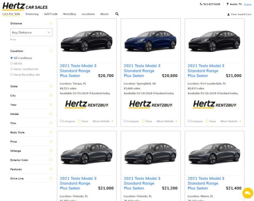The image size is (254, 201).
Task: Open the Sell/Trade navigation item
Action: [51, 14]
